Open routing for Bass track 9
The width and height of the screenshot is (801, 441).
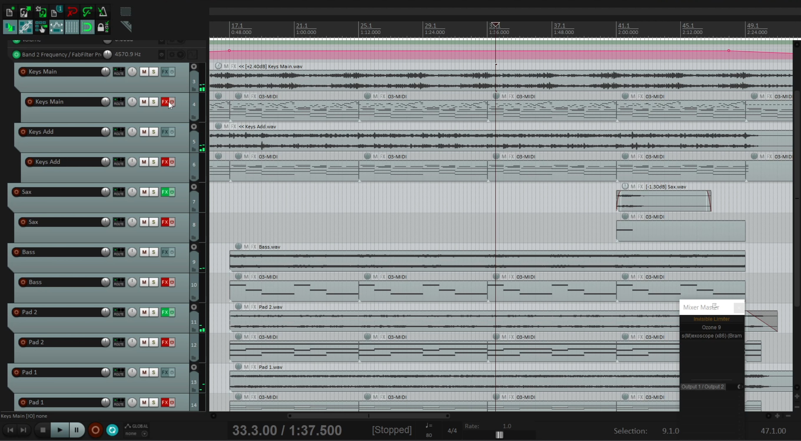point(119,252)
